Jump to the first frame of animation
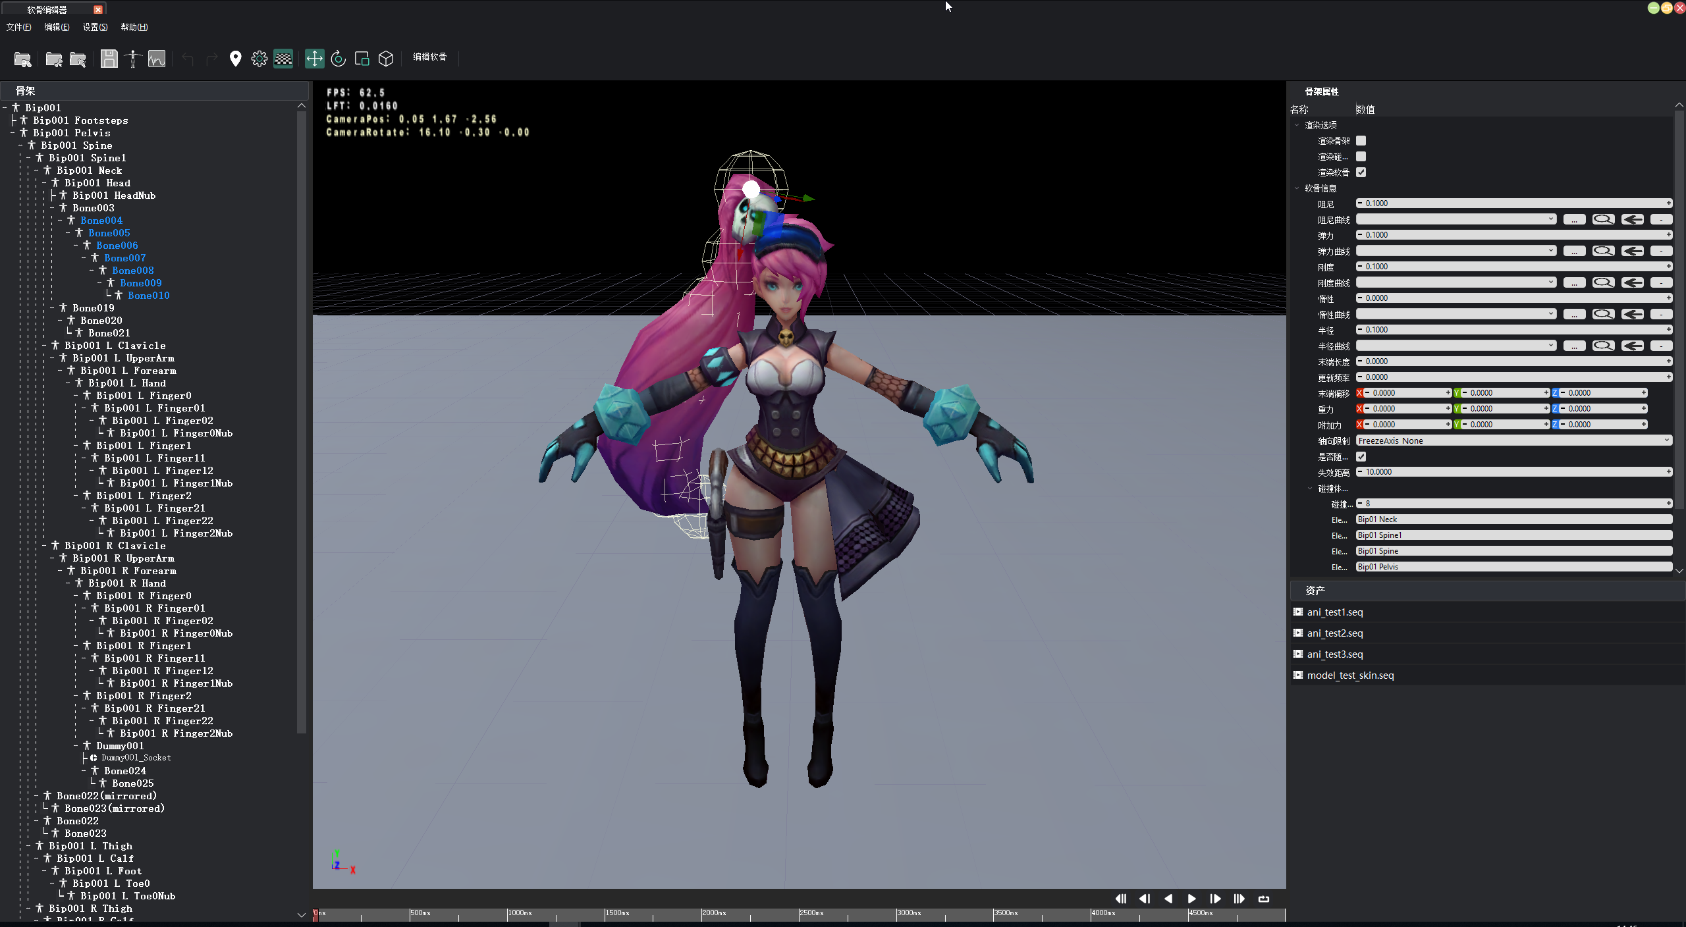 click(x=1121, y=899)
